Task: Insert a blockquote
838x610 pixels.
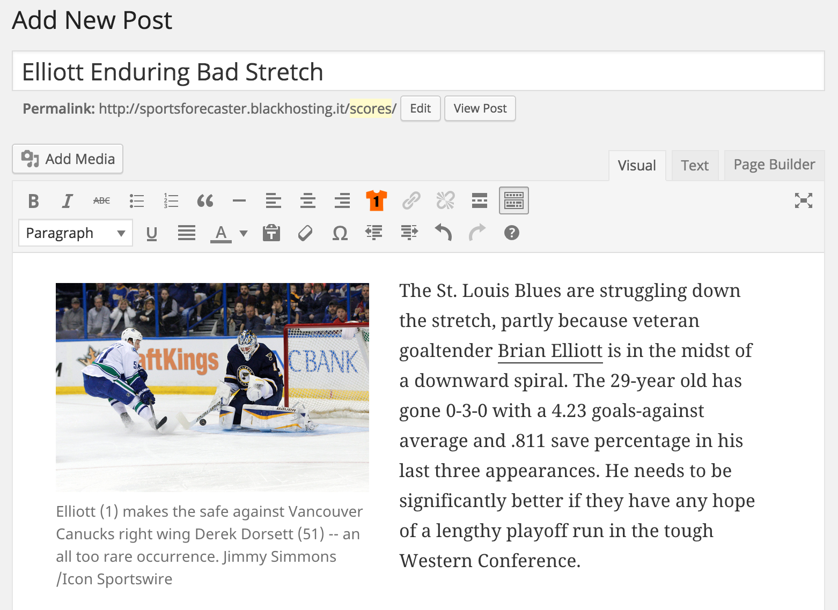Action: [x=205, y=201]
